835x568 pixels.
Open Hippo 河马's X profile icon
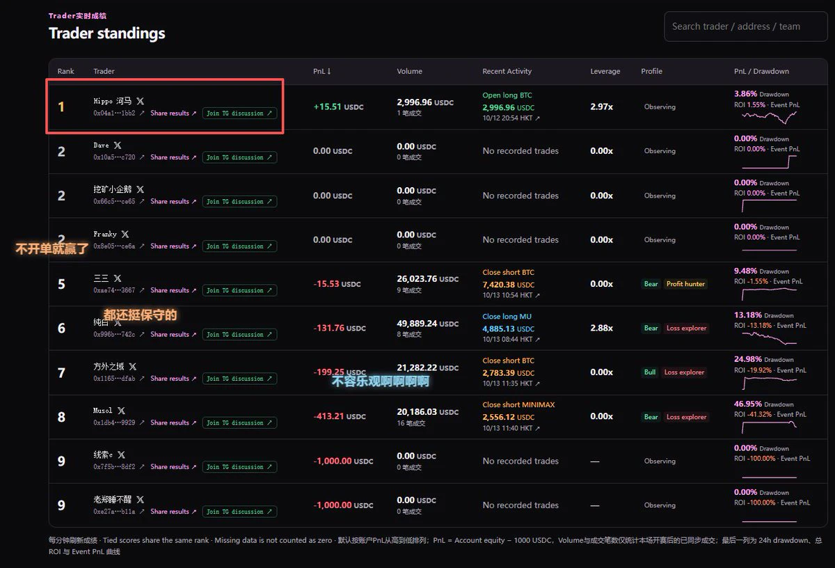pos(141,101)
